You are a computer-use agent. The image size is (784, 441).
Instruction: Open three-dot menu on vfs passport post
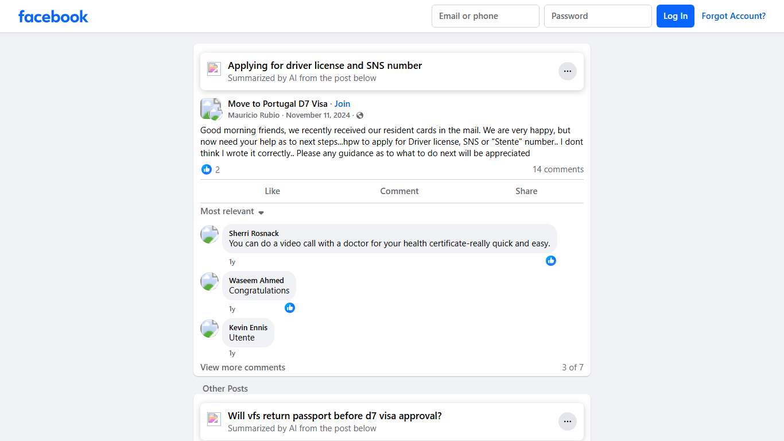tap(567, 421)
